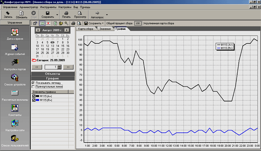
Task: Select August 13 in calendar
Action: pos(53,46)
